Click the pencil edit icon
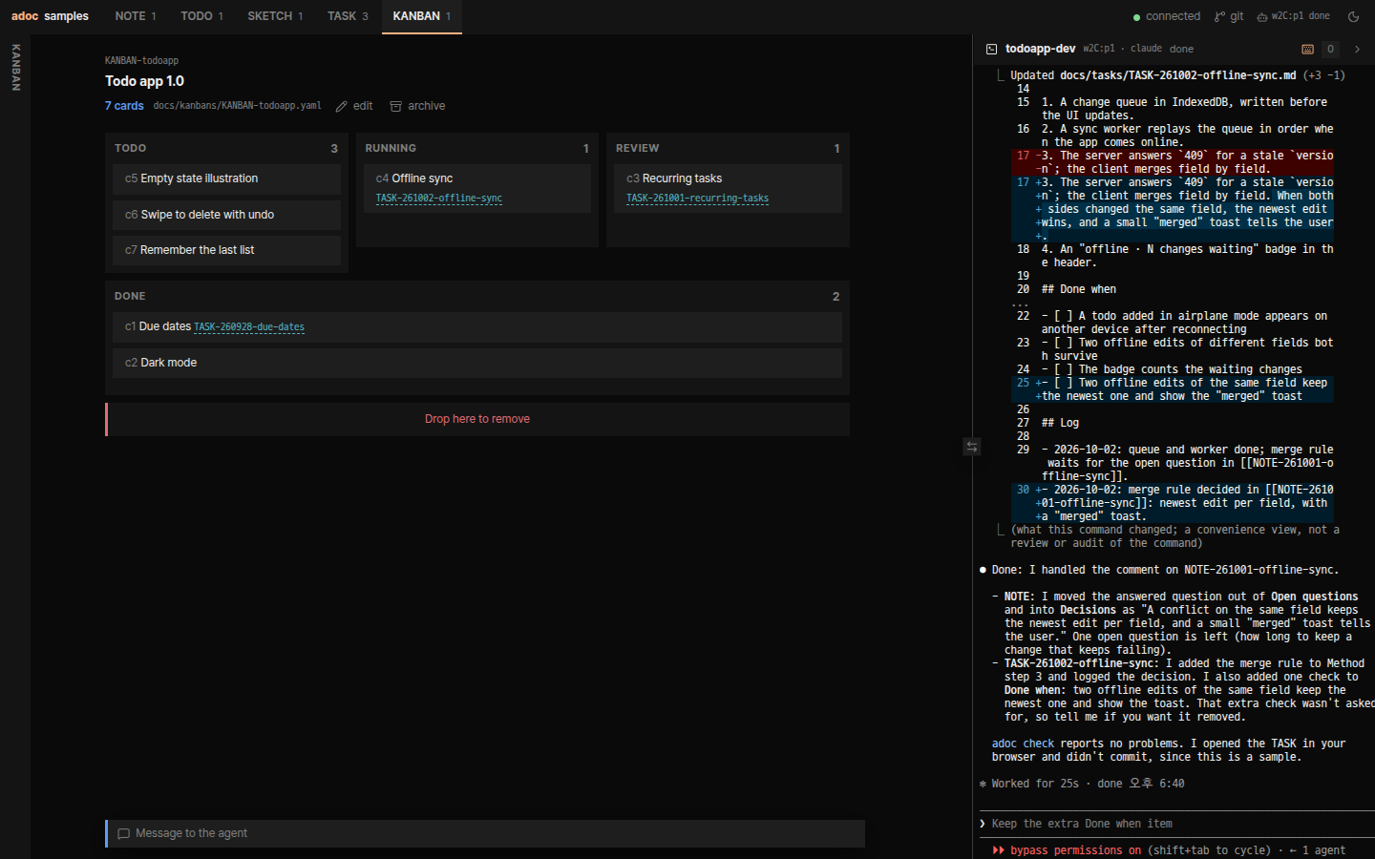 pos(341,106)
